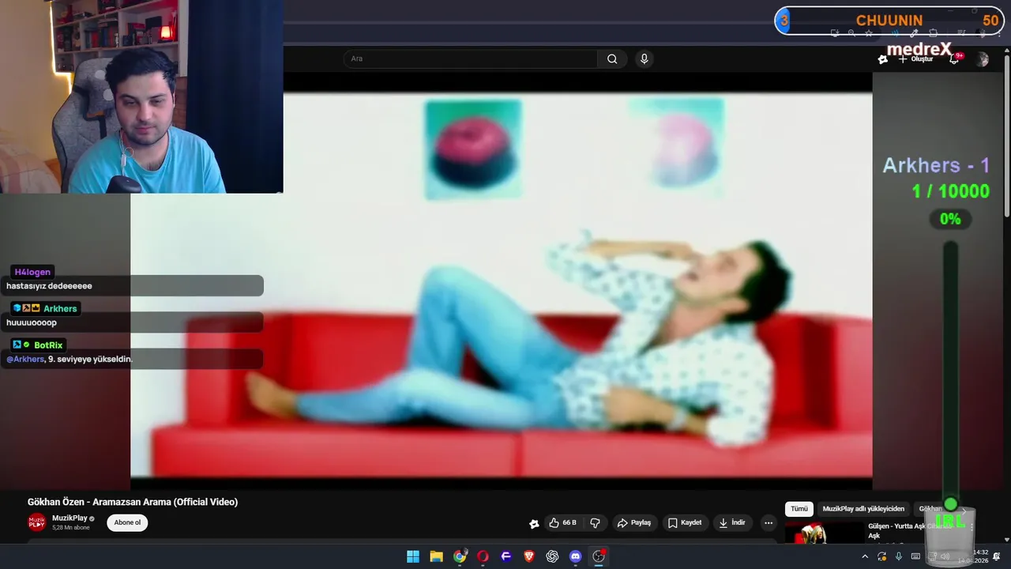This screenshot has height=569, width=1011.
Task: Start voice search with the microphone icon
Action: click(x=645, y=58)
